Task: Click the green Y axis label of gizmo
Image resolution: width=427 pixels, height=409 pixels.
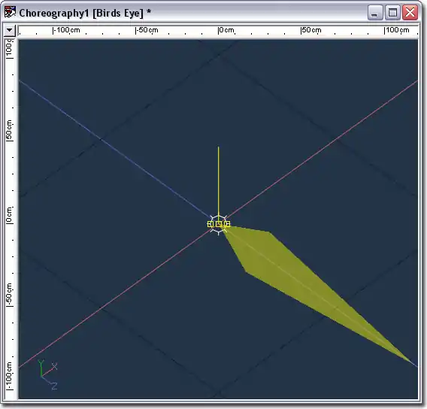Action: coord(41,363)
